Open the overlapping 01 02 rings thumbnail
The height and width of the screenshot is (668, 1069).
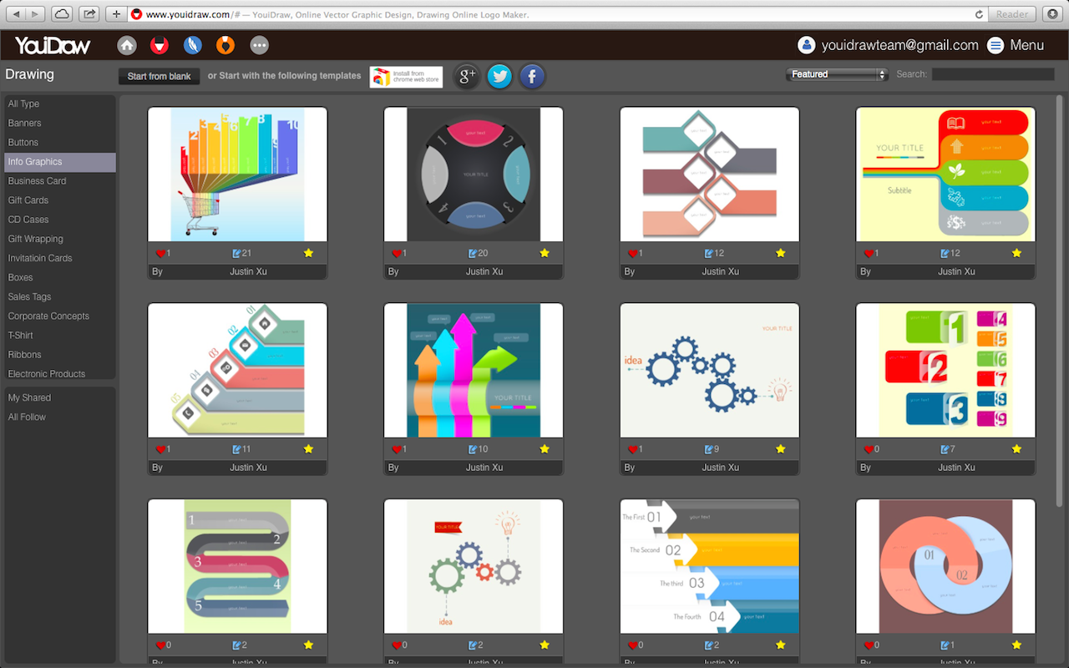tap(945, 567)
